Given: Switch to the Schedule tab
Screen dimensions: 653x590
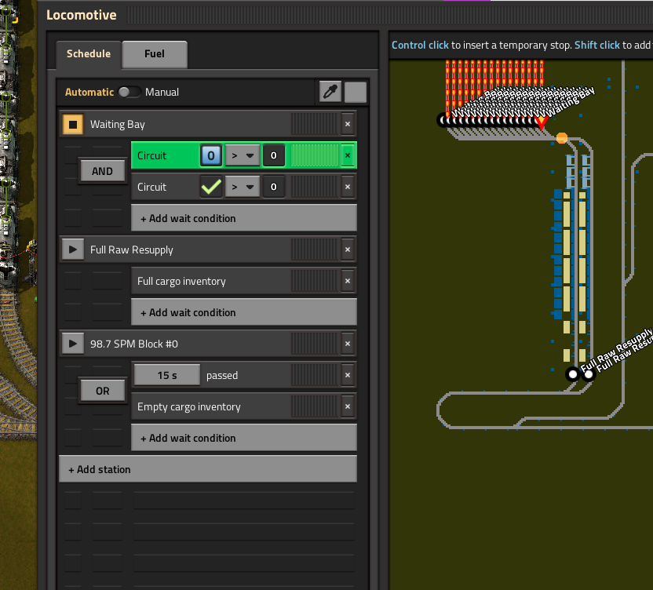Looking at the screenshot, I should coord(89,54).
